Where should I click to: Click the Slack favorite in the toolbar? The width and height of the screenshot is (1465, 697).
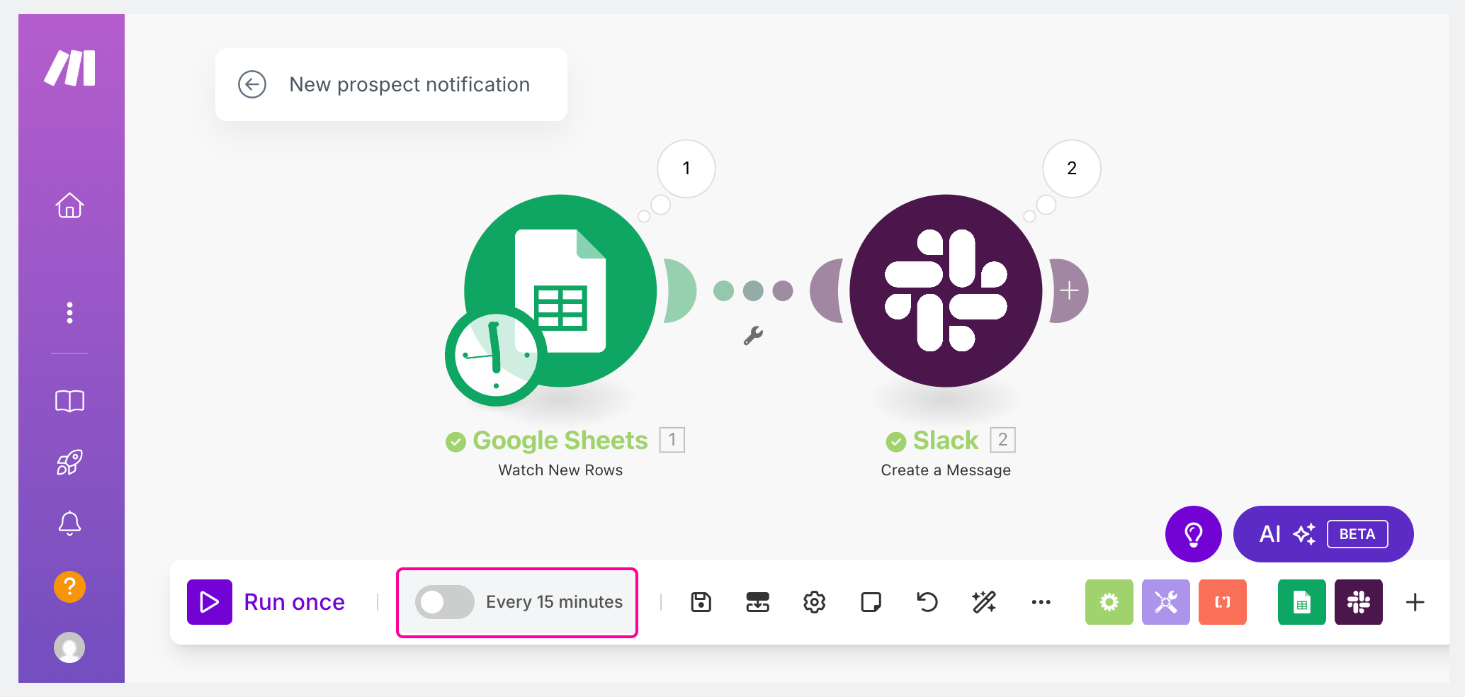coord(1359,602)
